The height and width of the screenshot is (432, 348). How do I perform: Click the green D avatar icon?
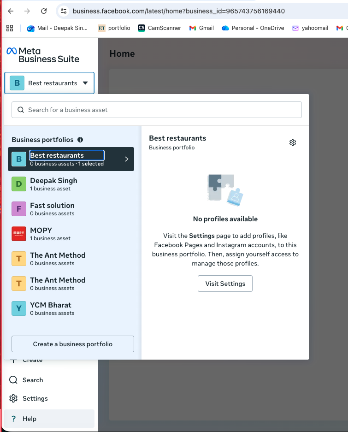pyautogui.click(x=19, y=184)
